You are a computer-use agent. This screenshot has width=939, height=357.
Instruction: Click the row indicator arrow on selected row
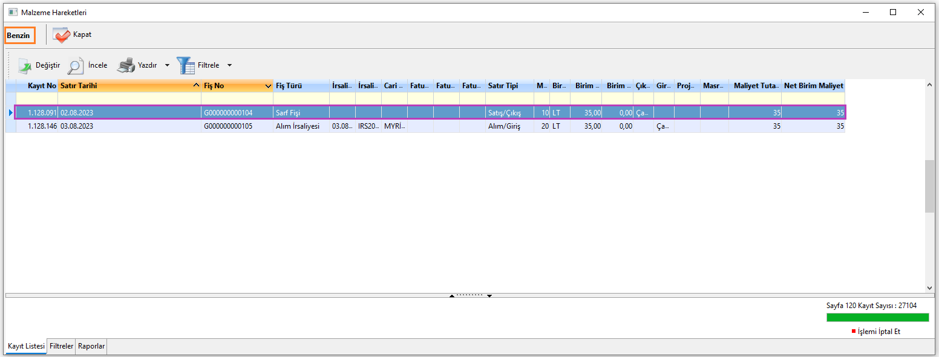pyautogui.click(x=10, y=112)
